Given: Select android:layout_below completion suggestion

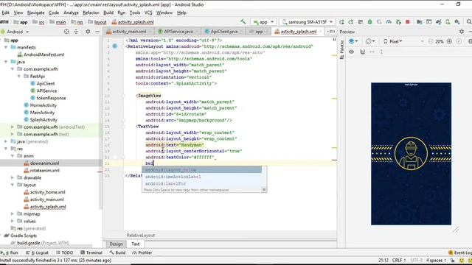Looking at the screenshot, I should (x=201, y=170).
